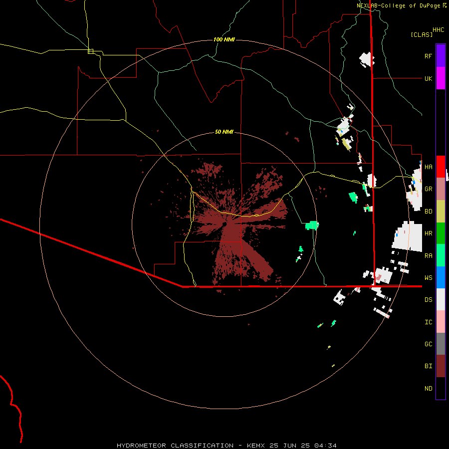The height and width of the screenshot is (449, 449).
Task: Click the small square highway junction marker
Action: click(90, 51)
